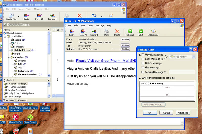Click the Send/Receive icon in Outlook Express toolbar
Viewport: 202px width, 134px height.
coord(94,16)
